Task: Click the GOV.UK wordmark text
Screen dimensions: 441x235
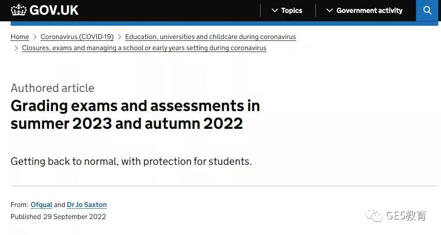Action: [54, 10]
